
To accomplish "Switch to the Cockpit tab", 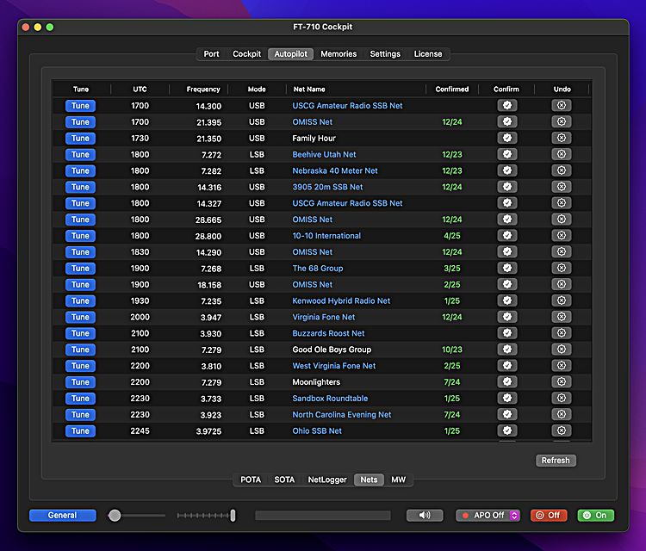I will click(x=247, y=54).
